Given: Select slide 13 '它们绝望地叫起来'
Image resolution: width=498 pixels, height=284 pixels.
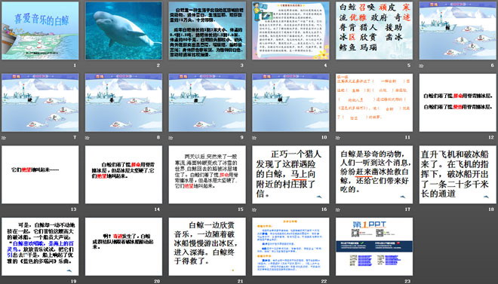Looking at the screenshot, I should tap(40, 175).
